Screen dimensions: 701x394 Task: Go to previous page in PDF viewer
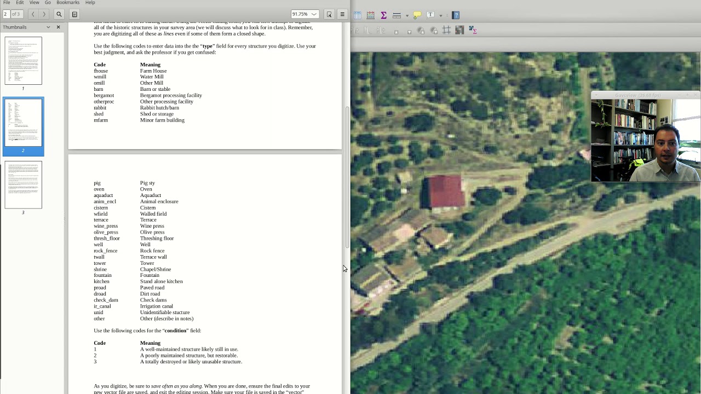pyautogui.click(x=33, y=14)
